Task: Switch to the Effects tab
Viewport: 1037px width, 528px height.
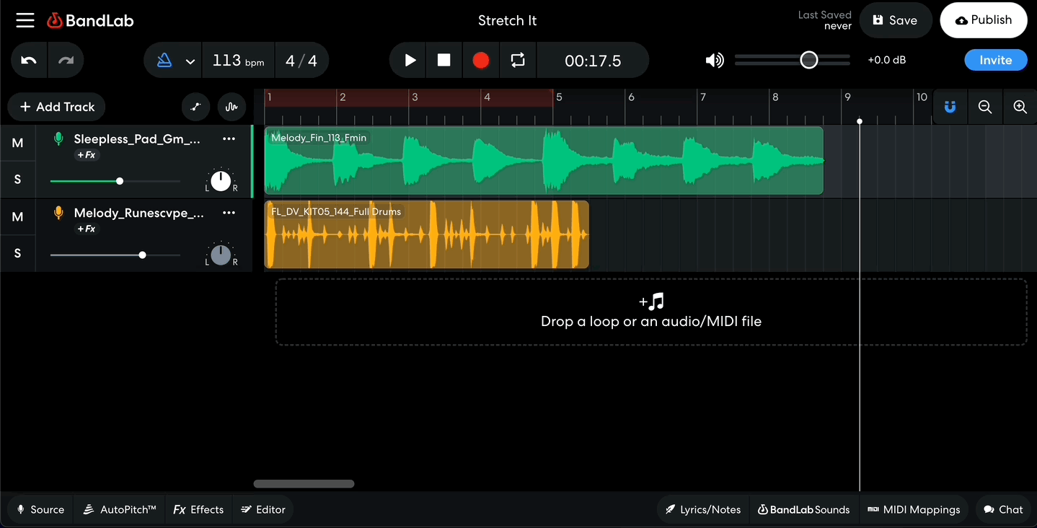Action: 198,509
